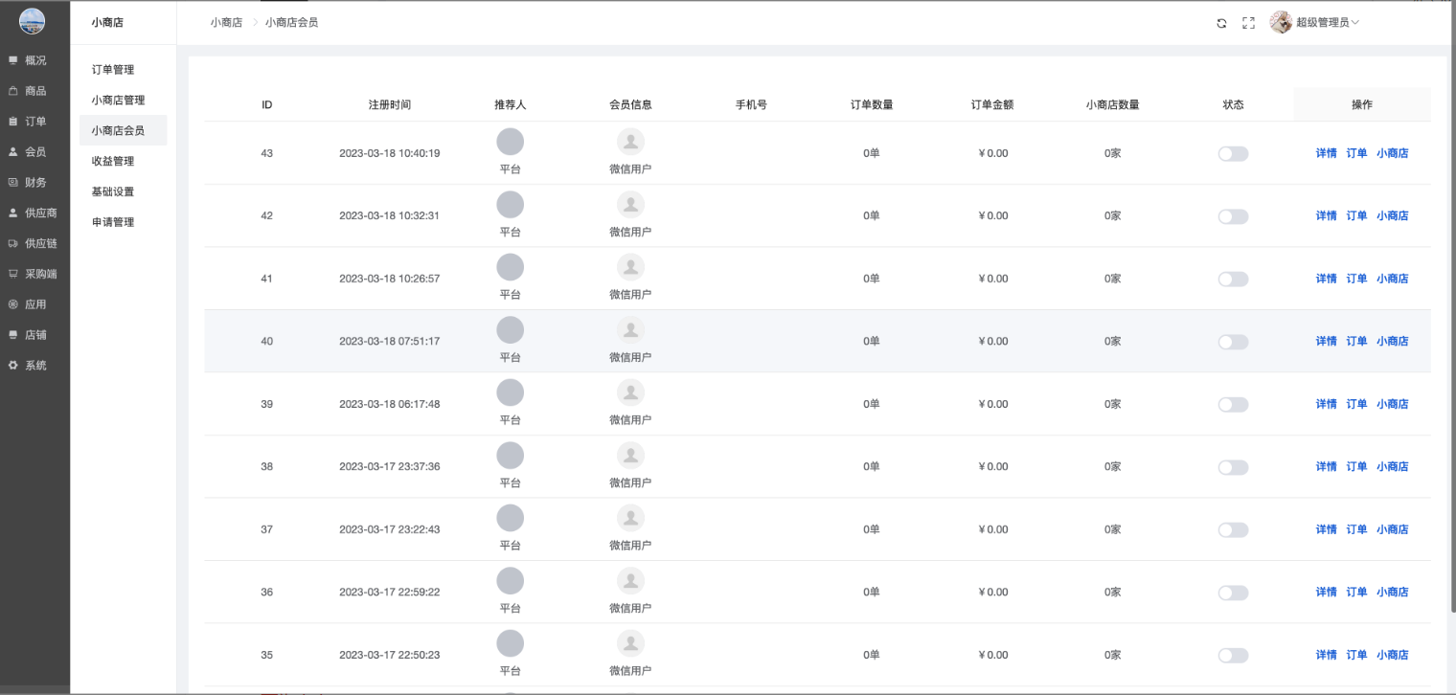Viewport: 1456px width, 695px height.
Task: Enable status switch for member ID 40
Action: tap(1233, 342)
